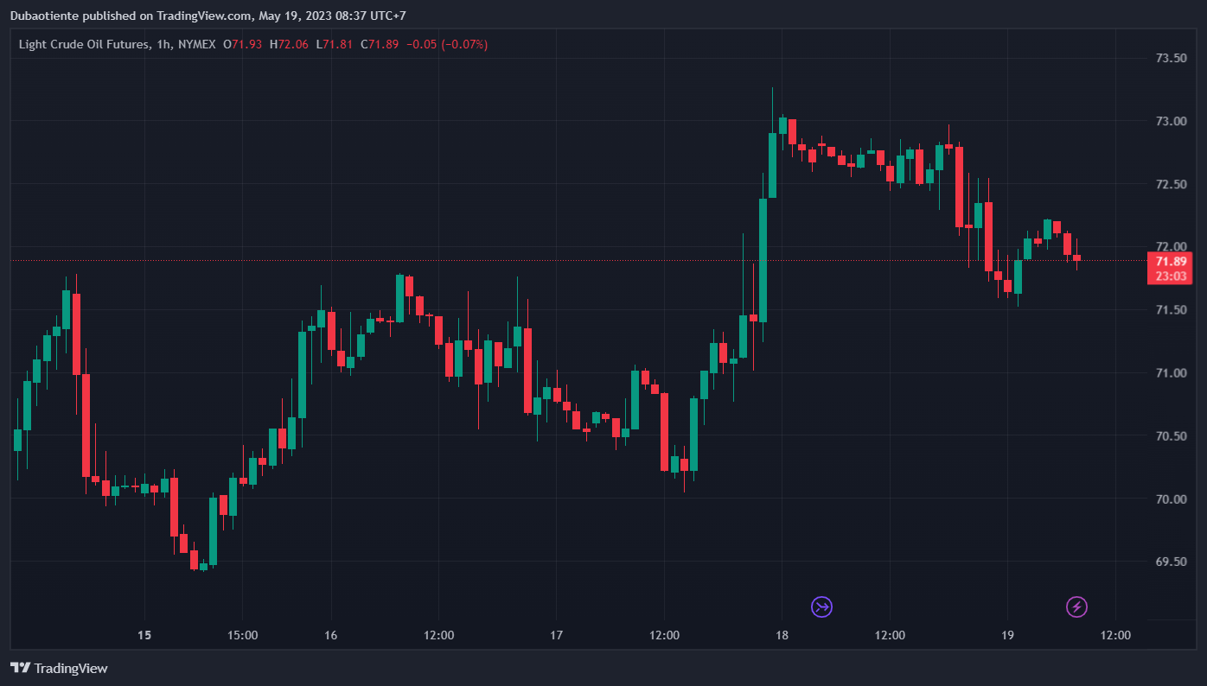Screen dimensions: 1207x686
Task: Click the NYMEX exchange label
Action: (x=196, y=44)
